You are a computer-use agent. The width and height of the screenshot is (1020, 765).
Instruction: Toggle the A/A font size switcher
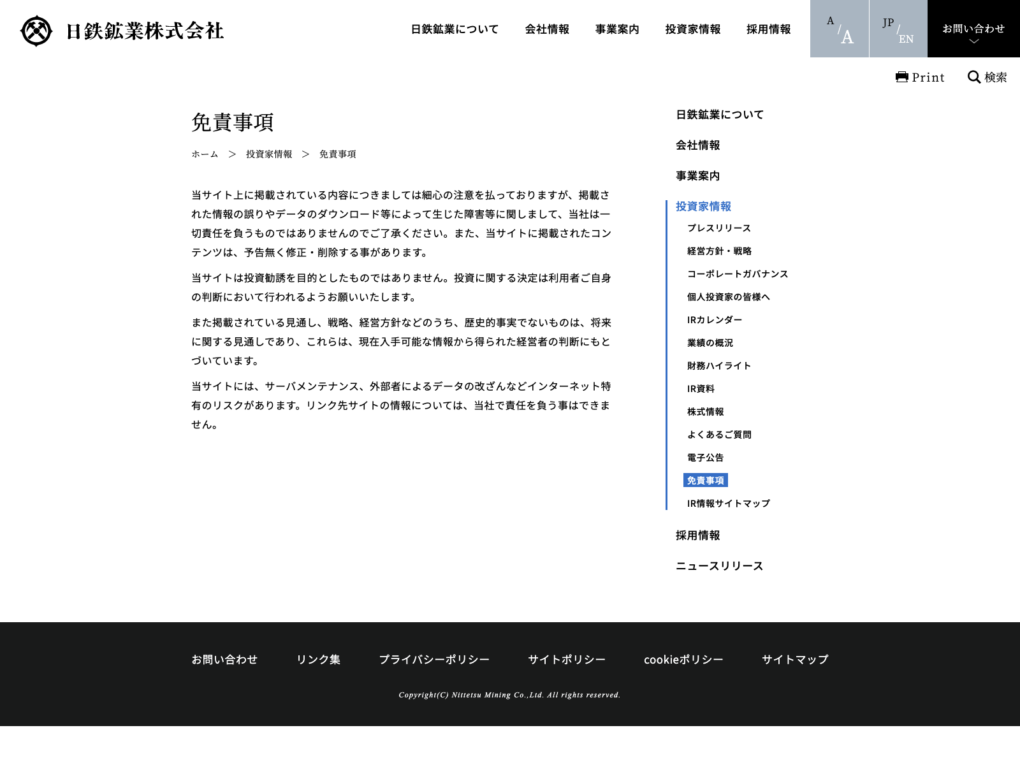[x=839, y=29]
